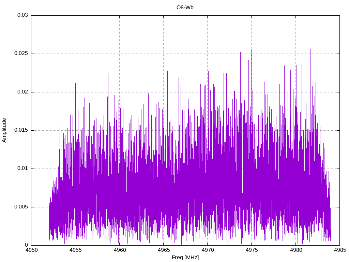Click the 0.03 y-axis tick label
Viewport: 349px width, 262px height.
pyautogui.click(x=23, y=15)
